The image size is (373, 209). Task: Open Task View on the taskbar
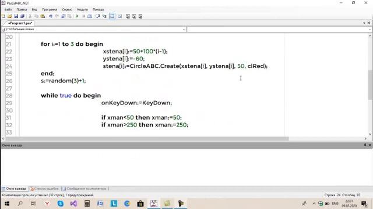coord(33,204)
